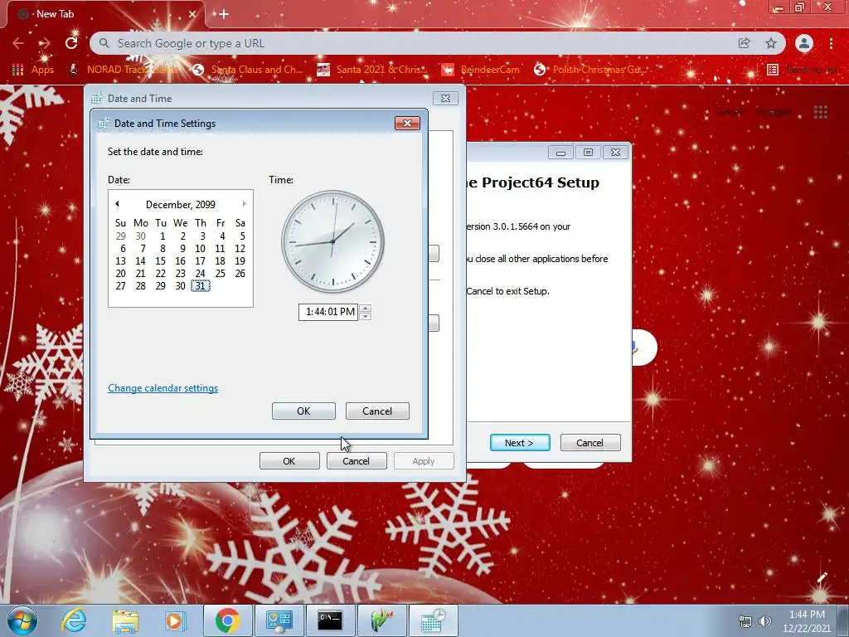
Task: Decrease time with the down spinner arrow
Action: click(x=366, y=316)
